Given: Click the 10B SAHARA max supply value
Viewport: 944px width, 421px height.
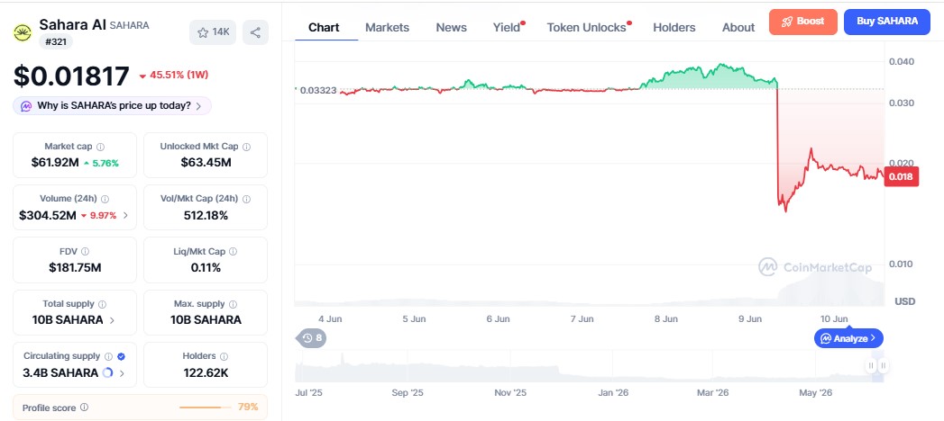Looking at the screenshot, I should pos(206,320).
